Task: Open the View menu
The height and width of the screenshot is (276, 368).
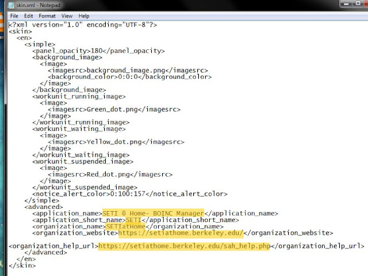Action: tap(67, 16)
